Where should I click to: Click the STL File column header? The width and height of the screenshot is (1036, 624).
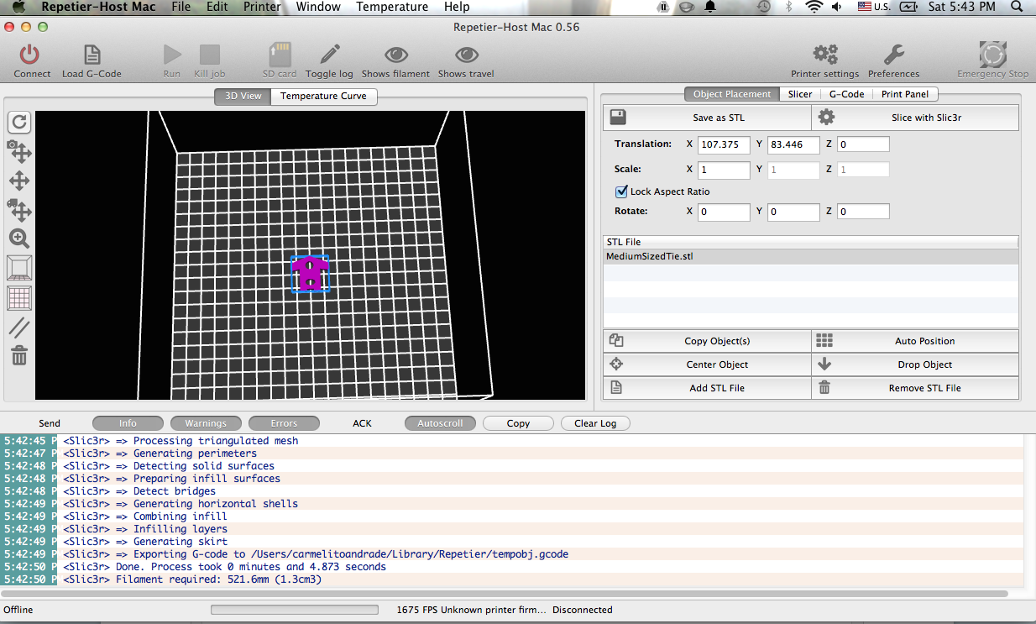coord(810,242)
